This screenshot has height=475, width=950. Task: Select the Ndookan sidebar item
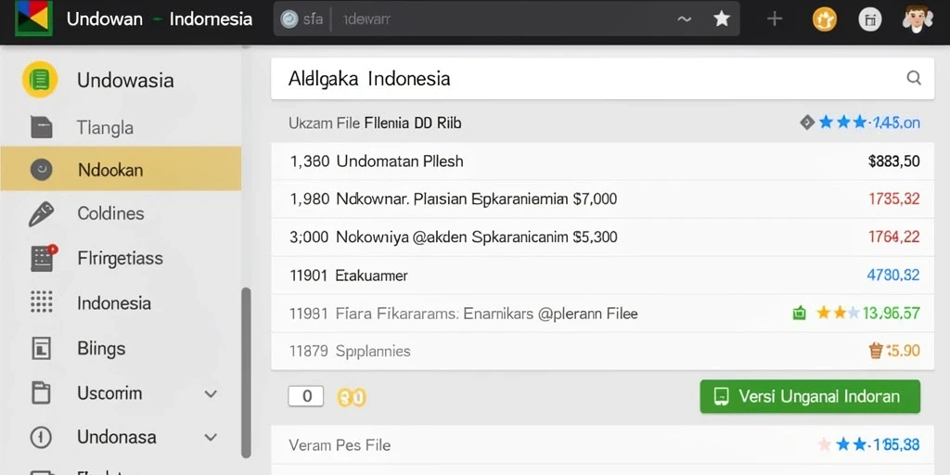click(121, 169)
